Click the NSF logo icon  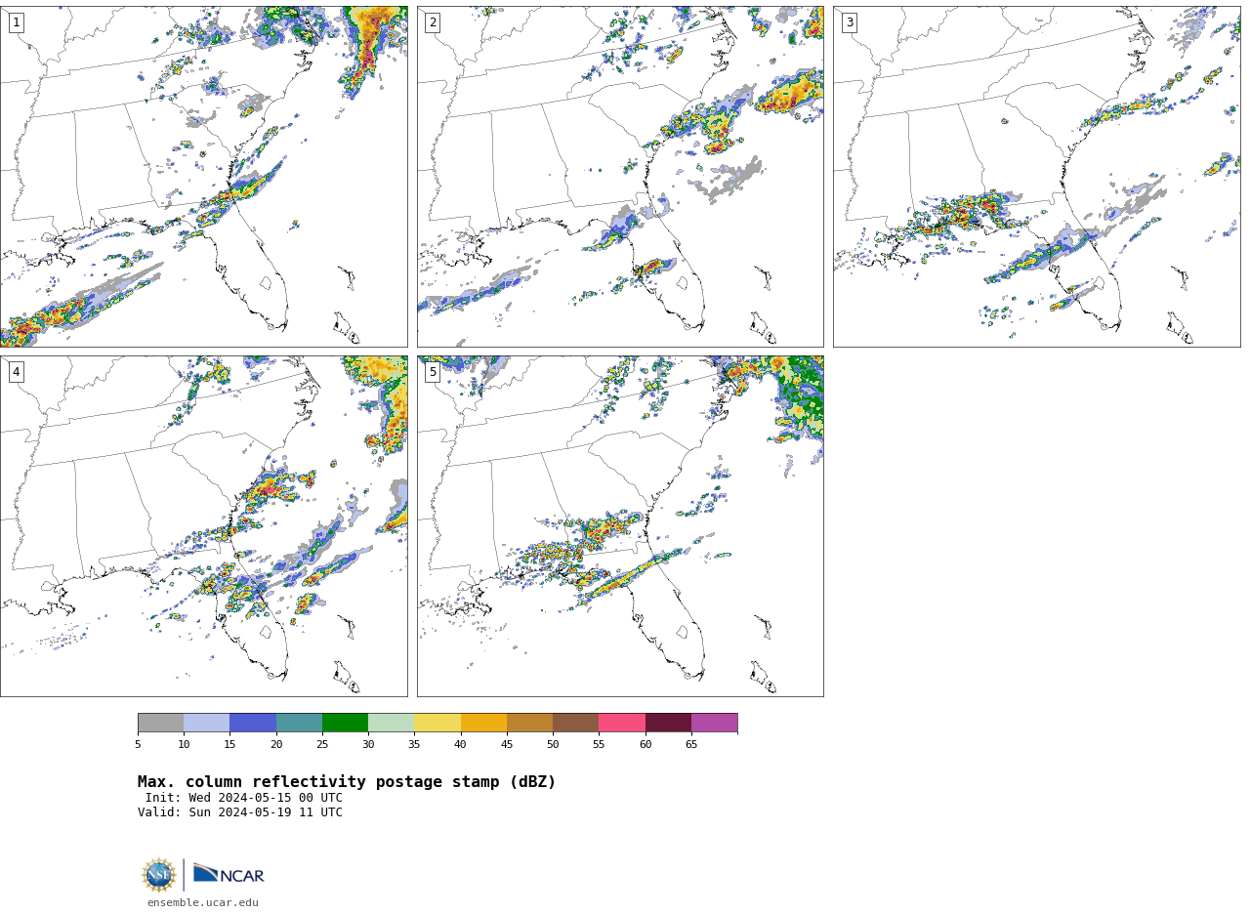click(x=159, y=874)
